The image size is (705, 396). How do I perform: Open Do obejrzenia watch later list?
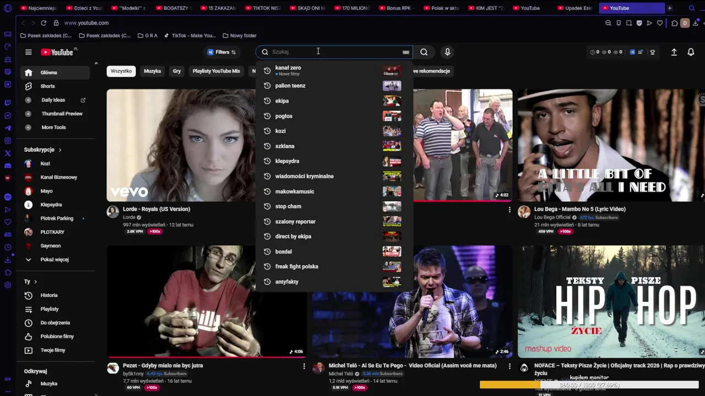(x=55, y=323)
